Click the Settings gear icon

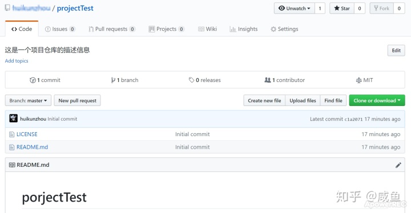click(273, 29)
